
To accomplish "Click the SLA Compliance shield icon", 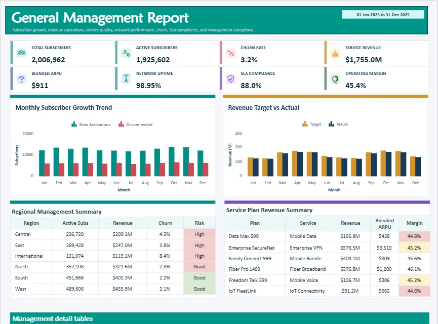I will (x=231, y=79).
